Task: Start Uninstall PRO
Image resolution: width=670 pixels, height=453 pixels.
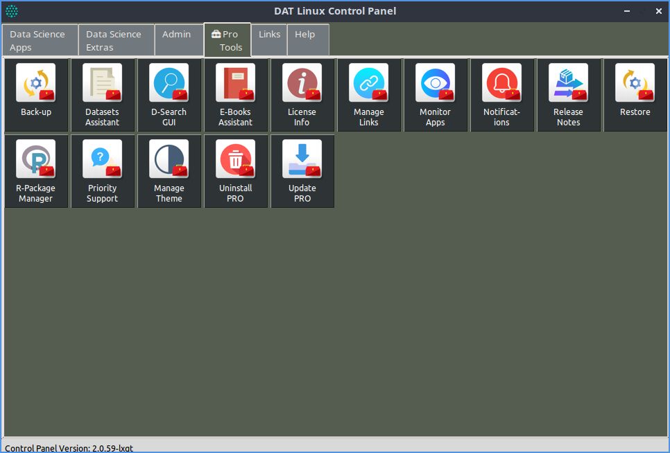Action: pyautogui.click(x=236, y=171)
